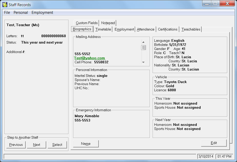The height and width of the screenshot is (162, 237).
Task: Click the Staff Records app icon in title bar
Action: click(x=5, y=5)
